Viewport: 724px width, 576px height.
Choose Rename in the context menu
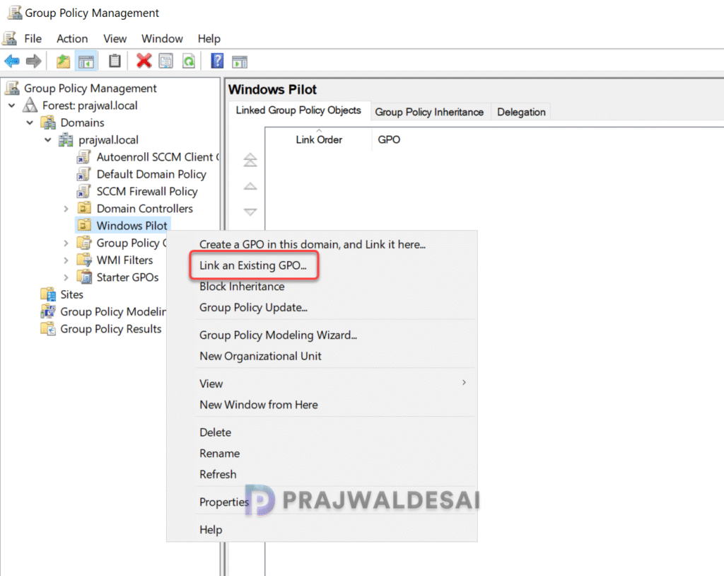point(219,453)
